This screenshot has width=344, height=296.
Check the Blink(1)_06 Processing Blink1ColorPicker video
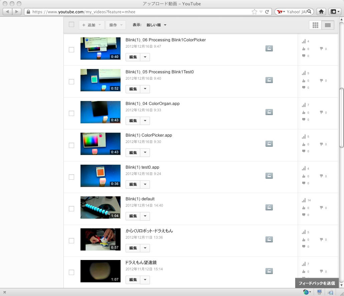tap(71, 50)
